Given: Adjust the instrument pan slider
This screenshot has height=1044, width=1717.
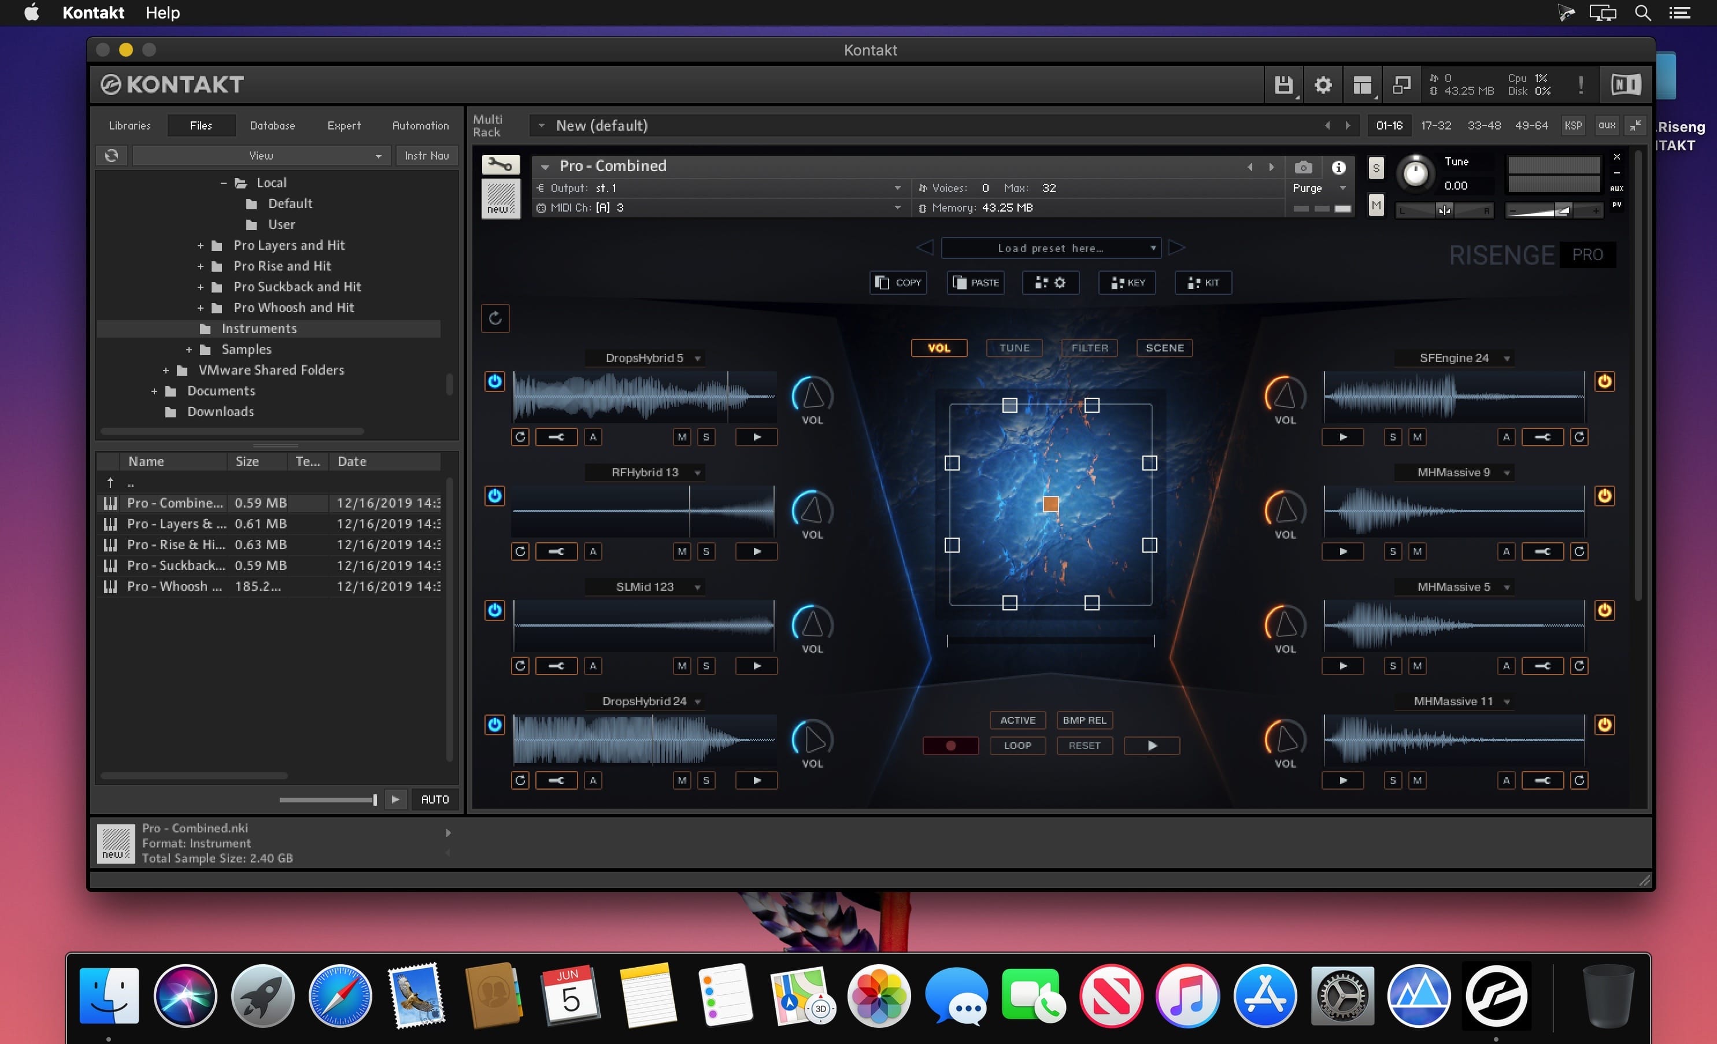Looking at the screenshot, I should 1444,210.
